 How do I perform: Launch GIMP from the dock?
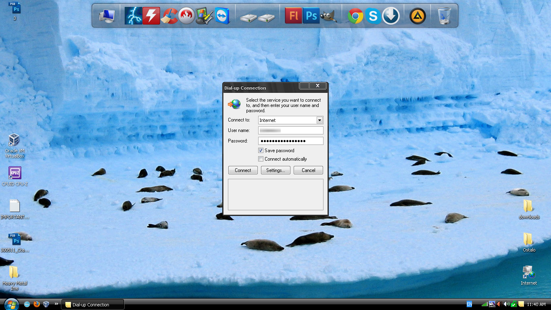tap(328, 16)
